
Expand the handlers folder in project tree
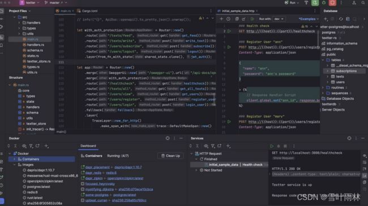pyautogui.click(x=19, y=23)
